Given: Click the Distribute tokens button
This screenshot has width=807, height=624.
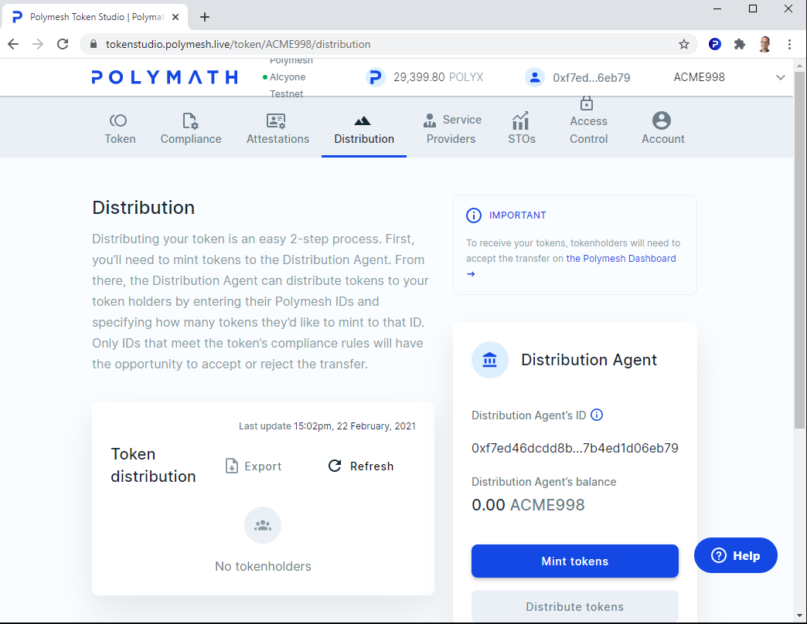Looking at the screenshot, I should point(575,606).
